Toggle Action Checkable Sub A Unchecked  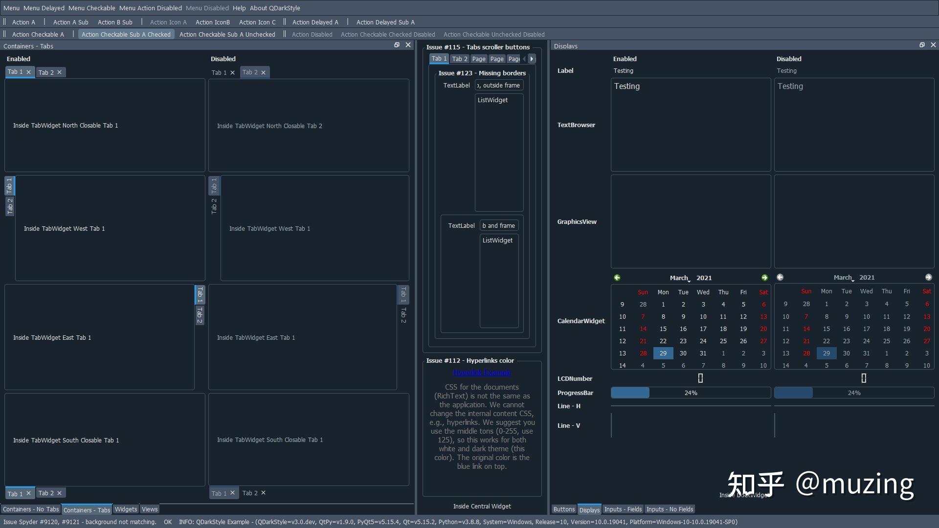[227, 35]
